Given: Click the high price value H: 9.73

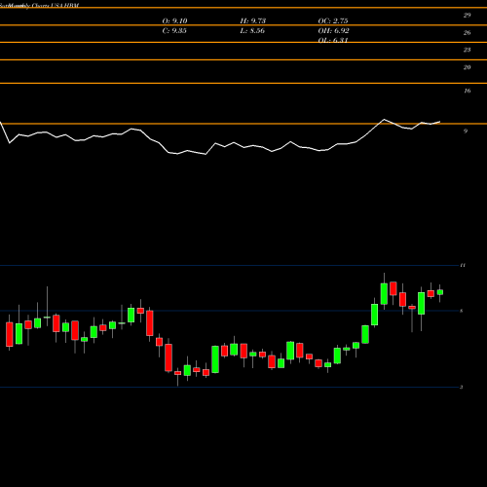Looking at the screenshot, I should pos(253,21).
